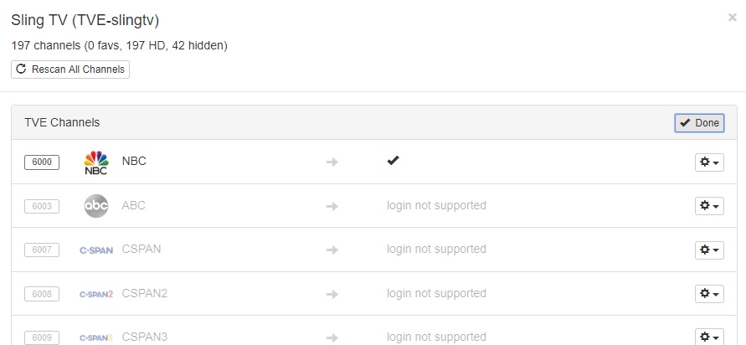Click the ABC channel logo icon
746x345 pixels.
click(96, 206)
